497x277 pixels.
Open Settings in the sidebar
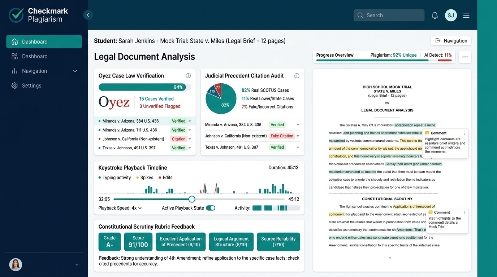point(44,85)
